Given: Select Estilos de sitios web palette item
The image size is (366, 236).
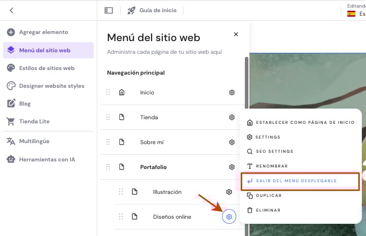Looking at the screenshot, I should pyautogui.click(x=47, y=68).
